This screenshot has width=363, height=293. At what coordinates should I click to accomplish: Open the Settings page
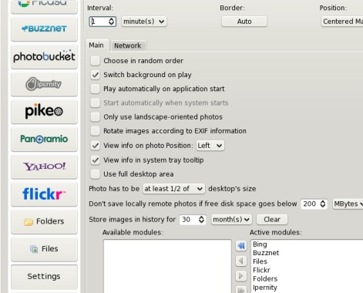click(x=44, y=277)
